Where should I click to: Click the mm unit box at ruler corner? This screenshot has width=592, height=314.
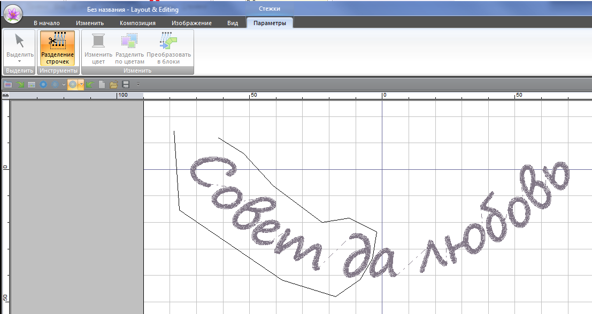click(5, 95)
